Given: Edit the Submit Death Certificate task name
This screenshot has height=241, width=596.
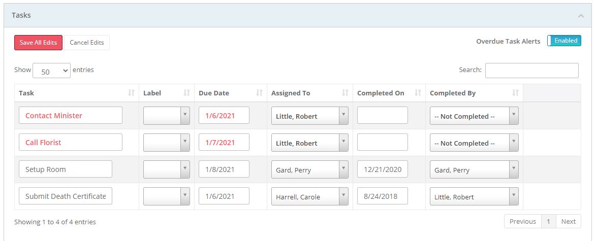Looking at the screenshot, I should [x=66, y=196].
